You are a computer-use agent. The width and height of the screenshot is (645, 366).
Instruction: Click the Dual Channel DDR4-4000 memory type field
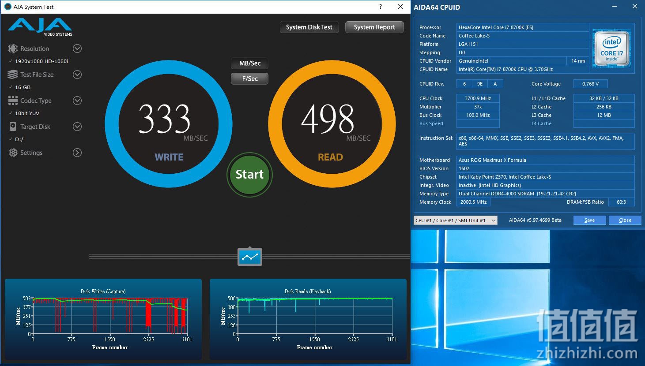(x=546, y=194)
